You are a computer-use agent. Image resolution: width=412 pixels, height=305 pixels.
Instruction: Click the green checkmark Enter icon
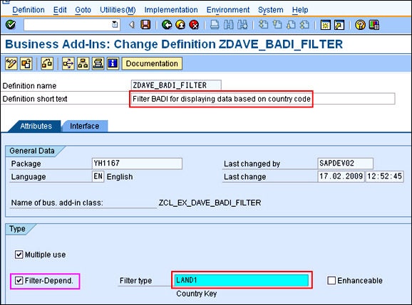[x=11, y=25]
